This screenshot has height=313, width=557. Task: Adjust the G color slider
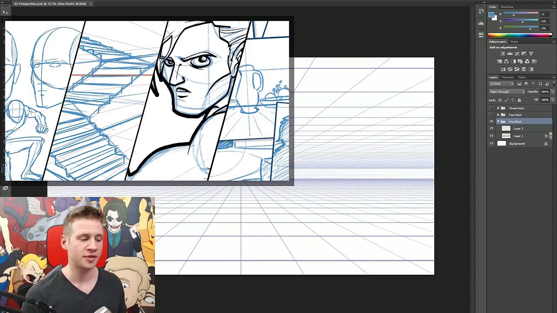coord(523,22)
